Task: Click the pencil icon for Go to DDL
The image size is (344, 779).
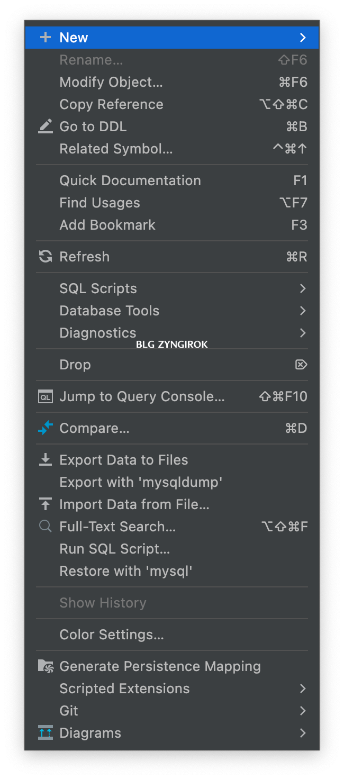Action: tap(46, 126)
